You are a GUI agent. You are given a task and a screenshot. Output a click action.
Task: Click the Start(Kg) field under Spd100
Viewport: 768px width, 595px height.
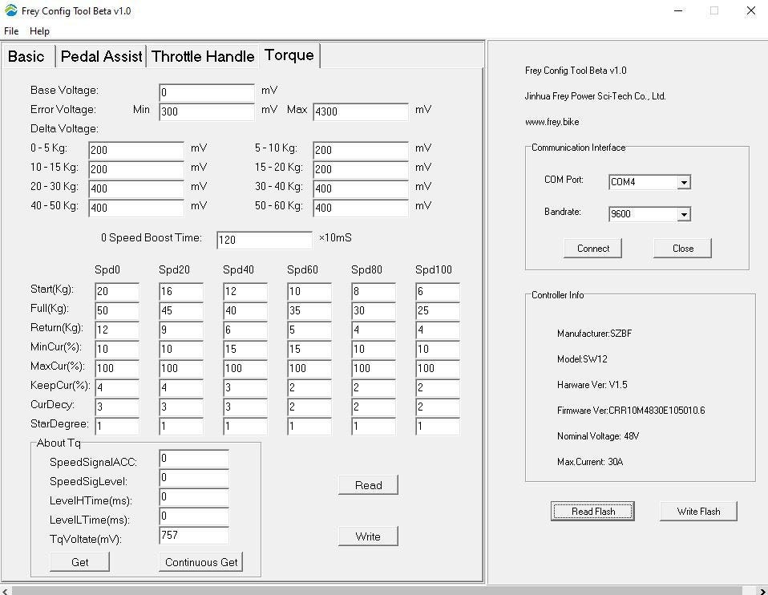[438, 292]
